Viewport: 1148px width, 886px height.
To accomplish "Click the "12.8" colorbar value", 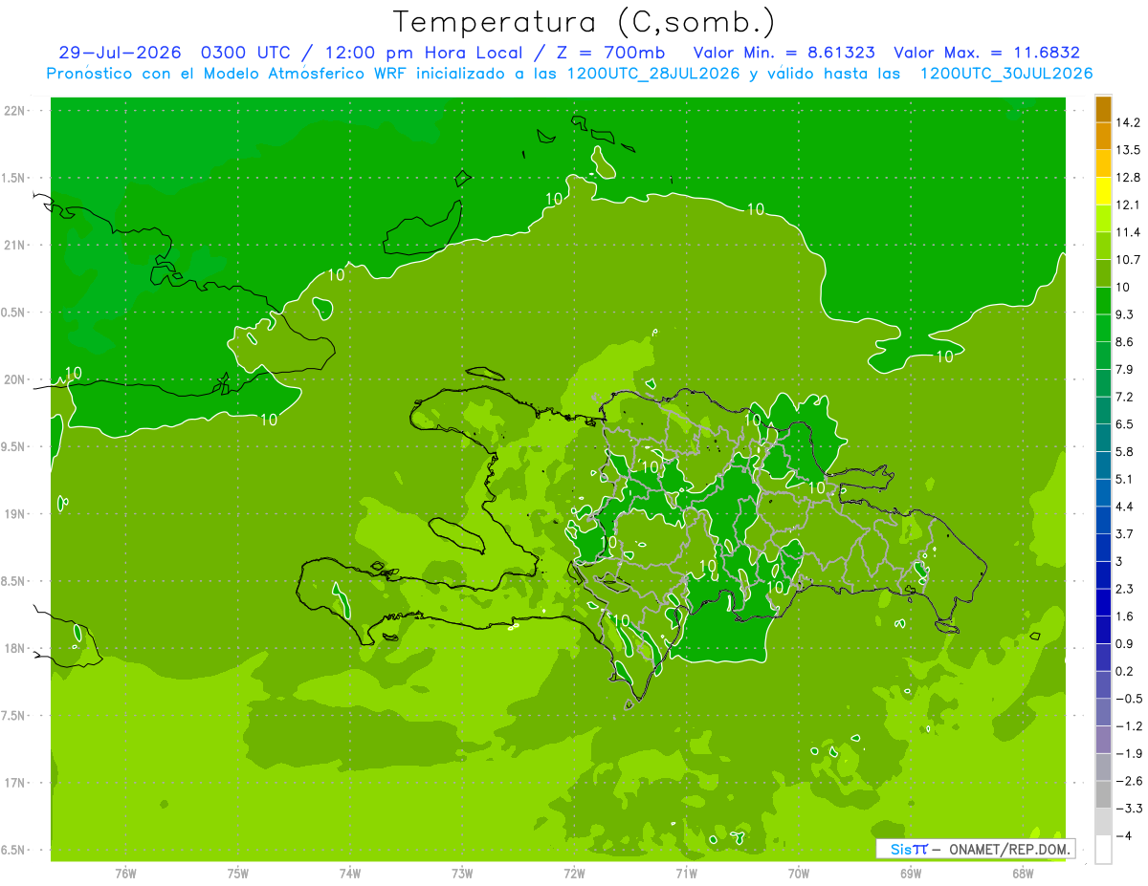I will point(1128,178).
